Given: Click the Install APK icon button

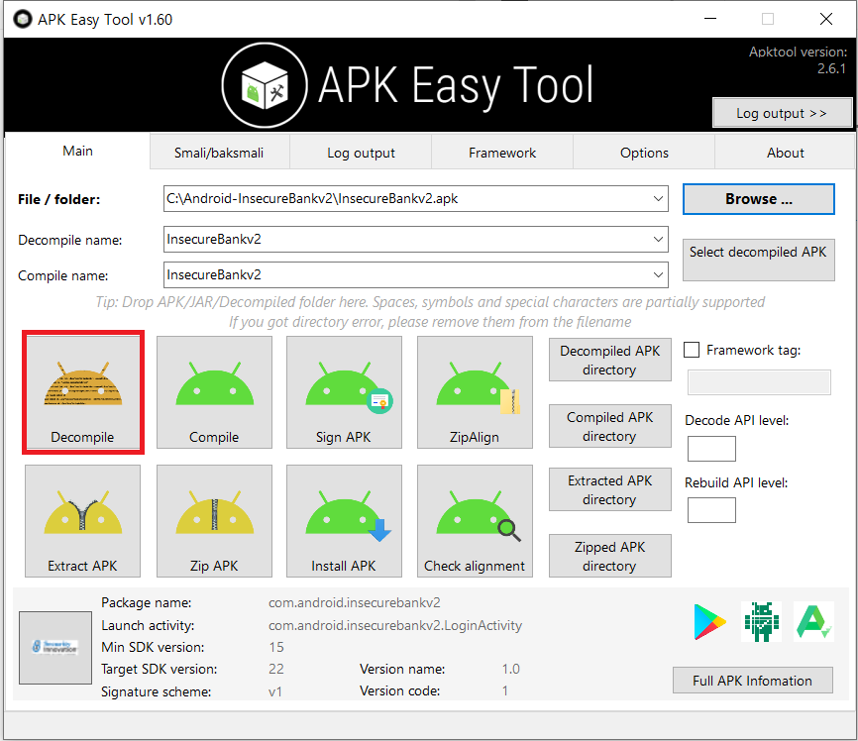Looking at the screenshot, I should coord(344,521).
